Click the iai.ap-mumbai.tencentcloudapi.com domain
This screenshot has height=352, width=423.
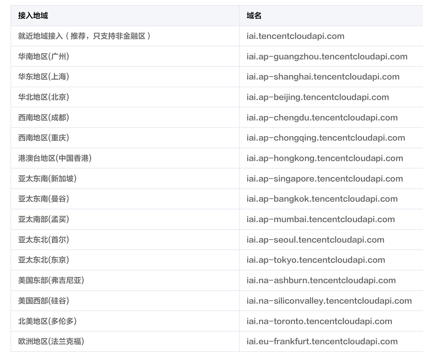pos(321,219)
